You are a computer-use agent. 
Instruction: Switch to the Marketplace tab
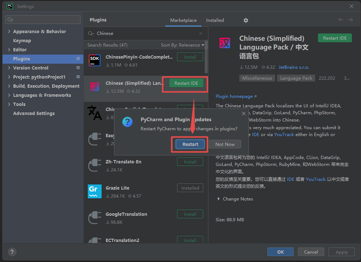(183, 20)
